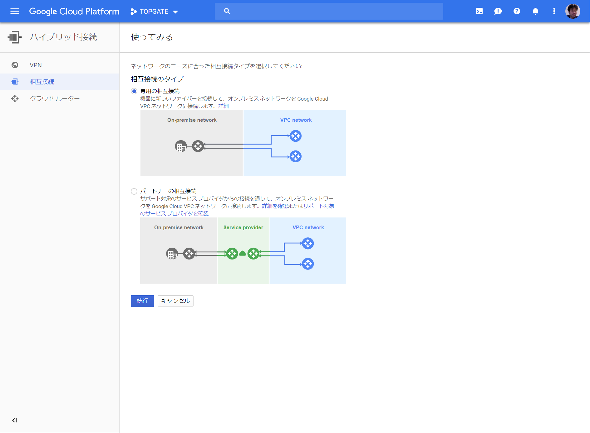Select VPN in the sidebar

(x=36, y=65)
